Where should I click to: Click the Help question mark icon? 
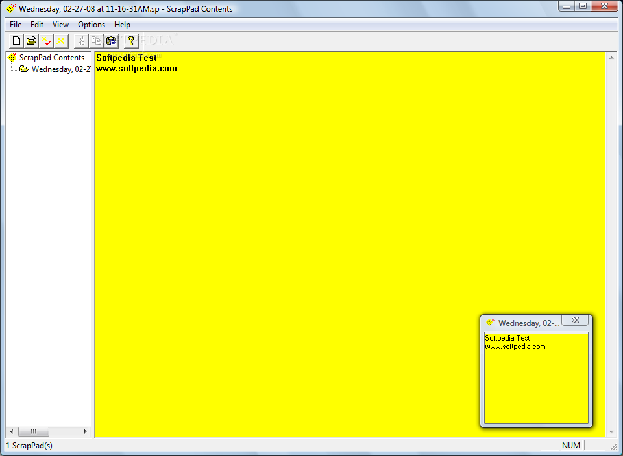point(131,41)
